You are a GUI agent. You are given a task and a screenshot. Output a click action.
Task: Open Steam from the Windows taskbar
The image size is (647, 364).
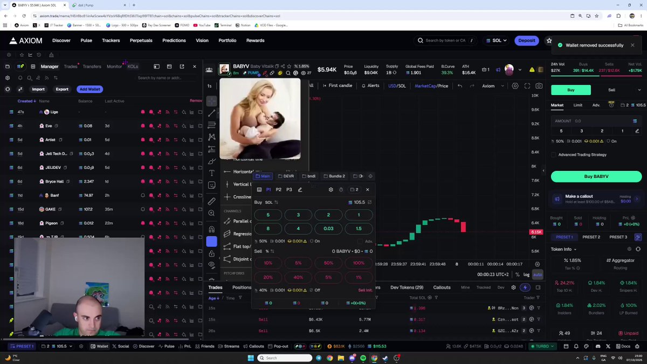coord(385,358)
